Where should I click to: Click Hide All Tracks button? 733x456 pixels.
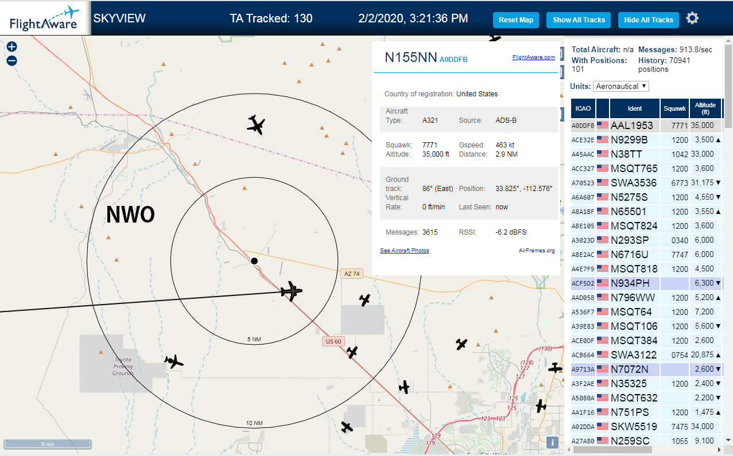[x=649, y=20]
